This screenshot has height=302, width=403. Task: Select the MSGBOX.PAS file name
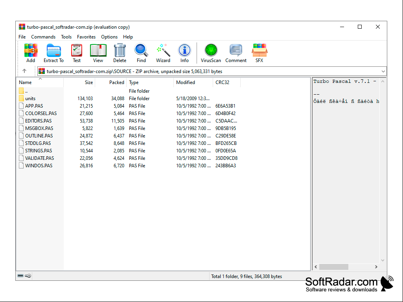coord(39,128)
